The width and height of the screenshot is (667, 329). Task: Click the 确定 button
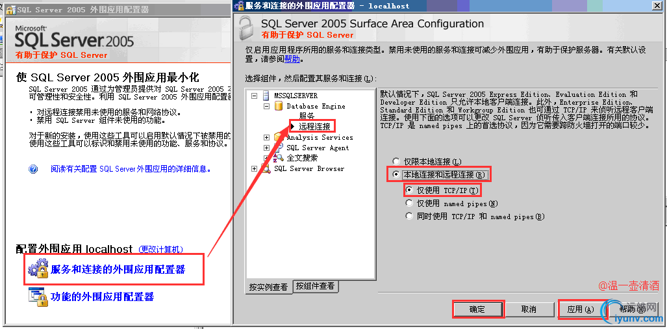478,309
